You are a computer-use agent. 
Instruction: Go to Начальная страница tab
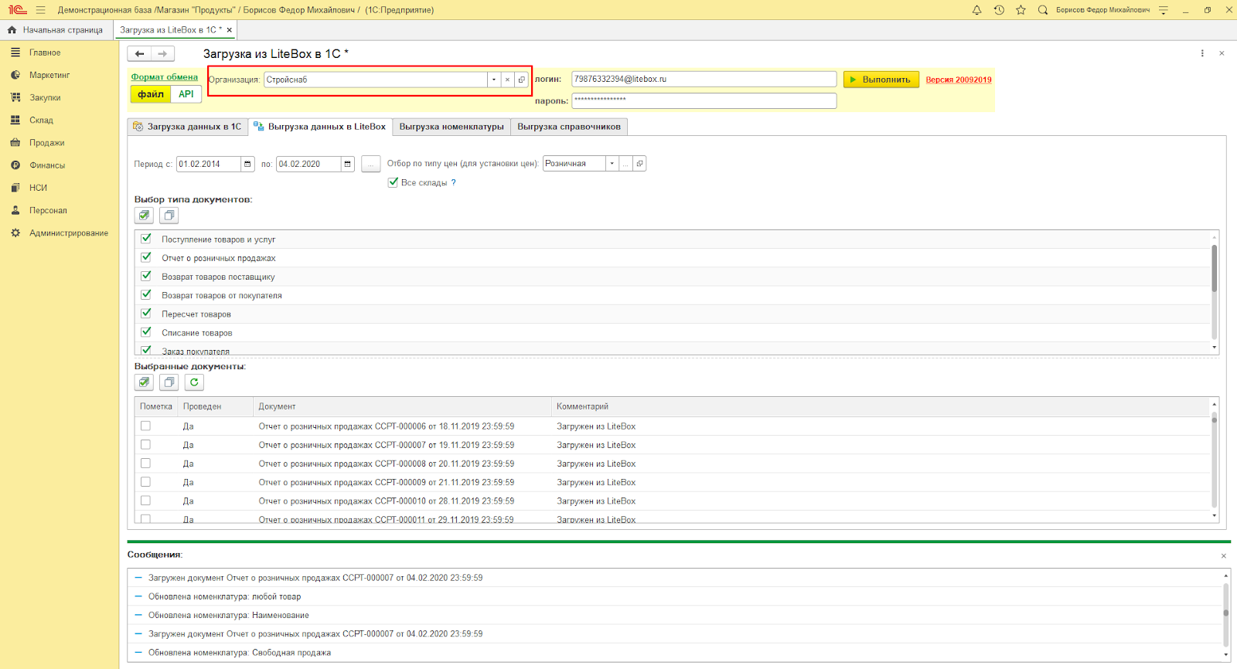point(56,30)
